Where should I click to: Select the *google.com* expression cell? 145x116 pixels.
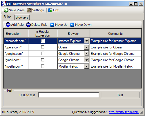point(16,54)
